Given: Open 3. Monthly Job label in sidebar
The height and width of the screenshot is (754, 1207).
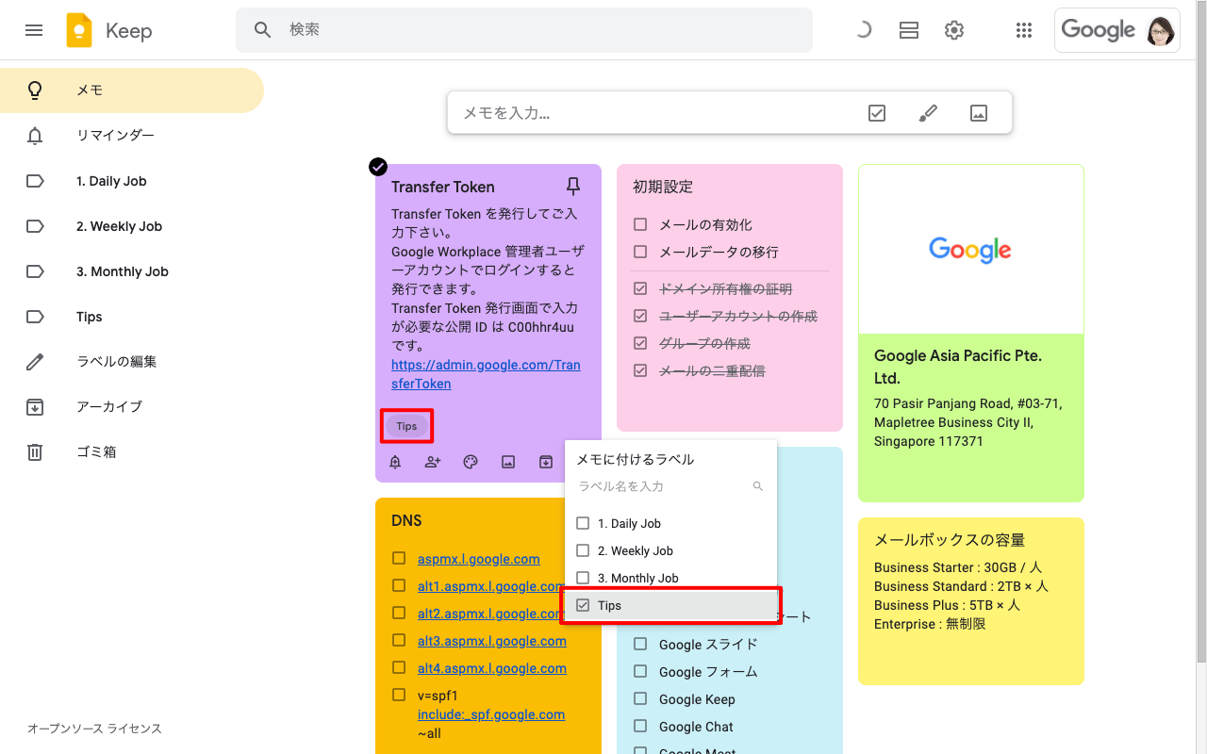Looking at the screenshot, I should [x=132, y=271].
